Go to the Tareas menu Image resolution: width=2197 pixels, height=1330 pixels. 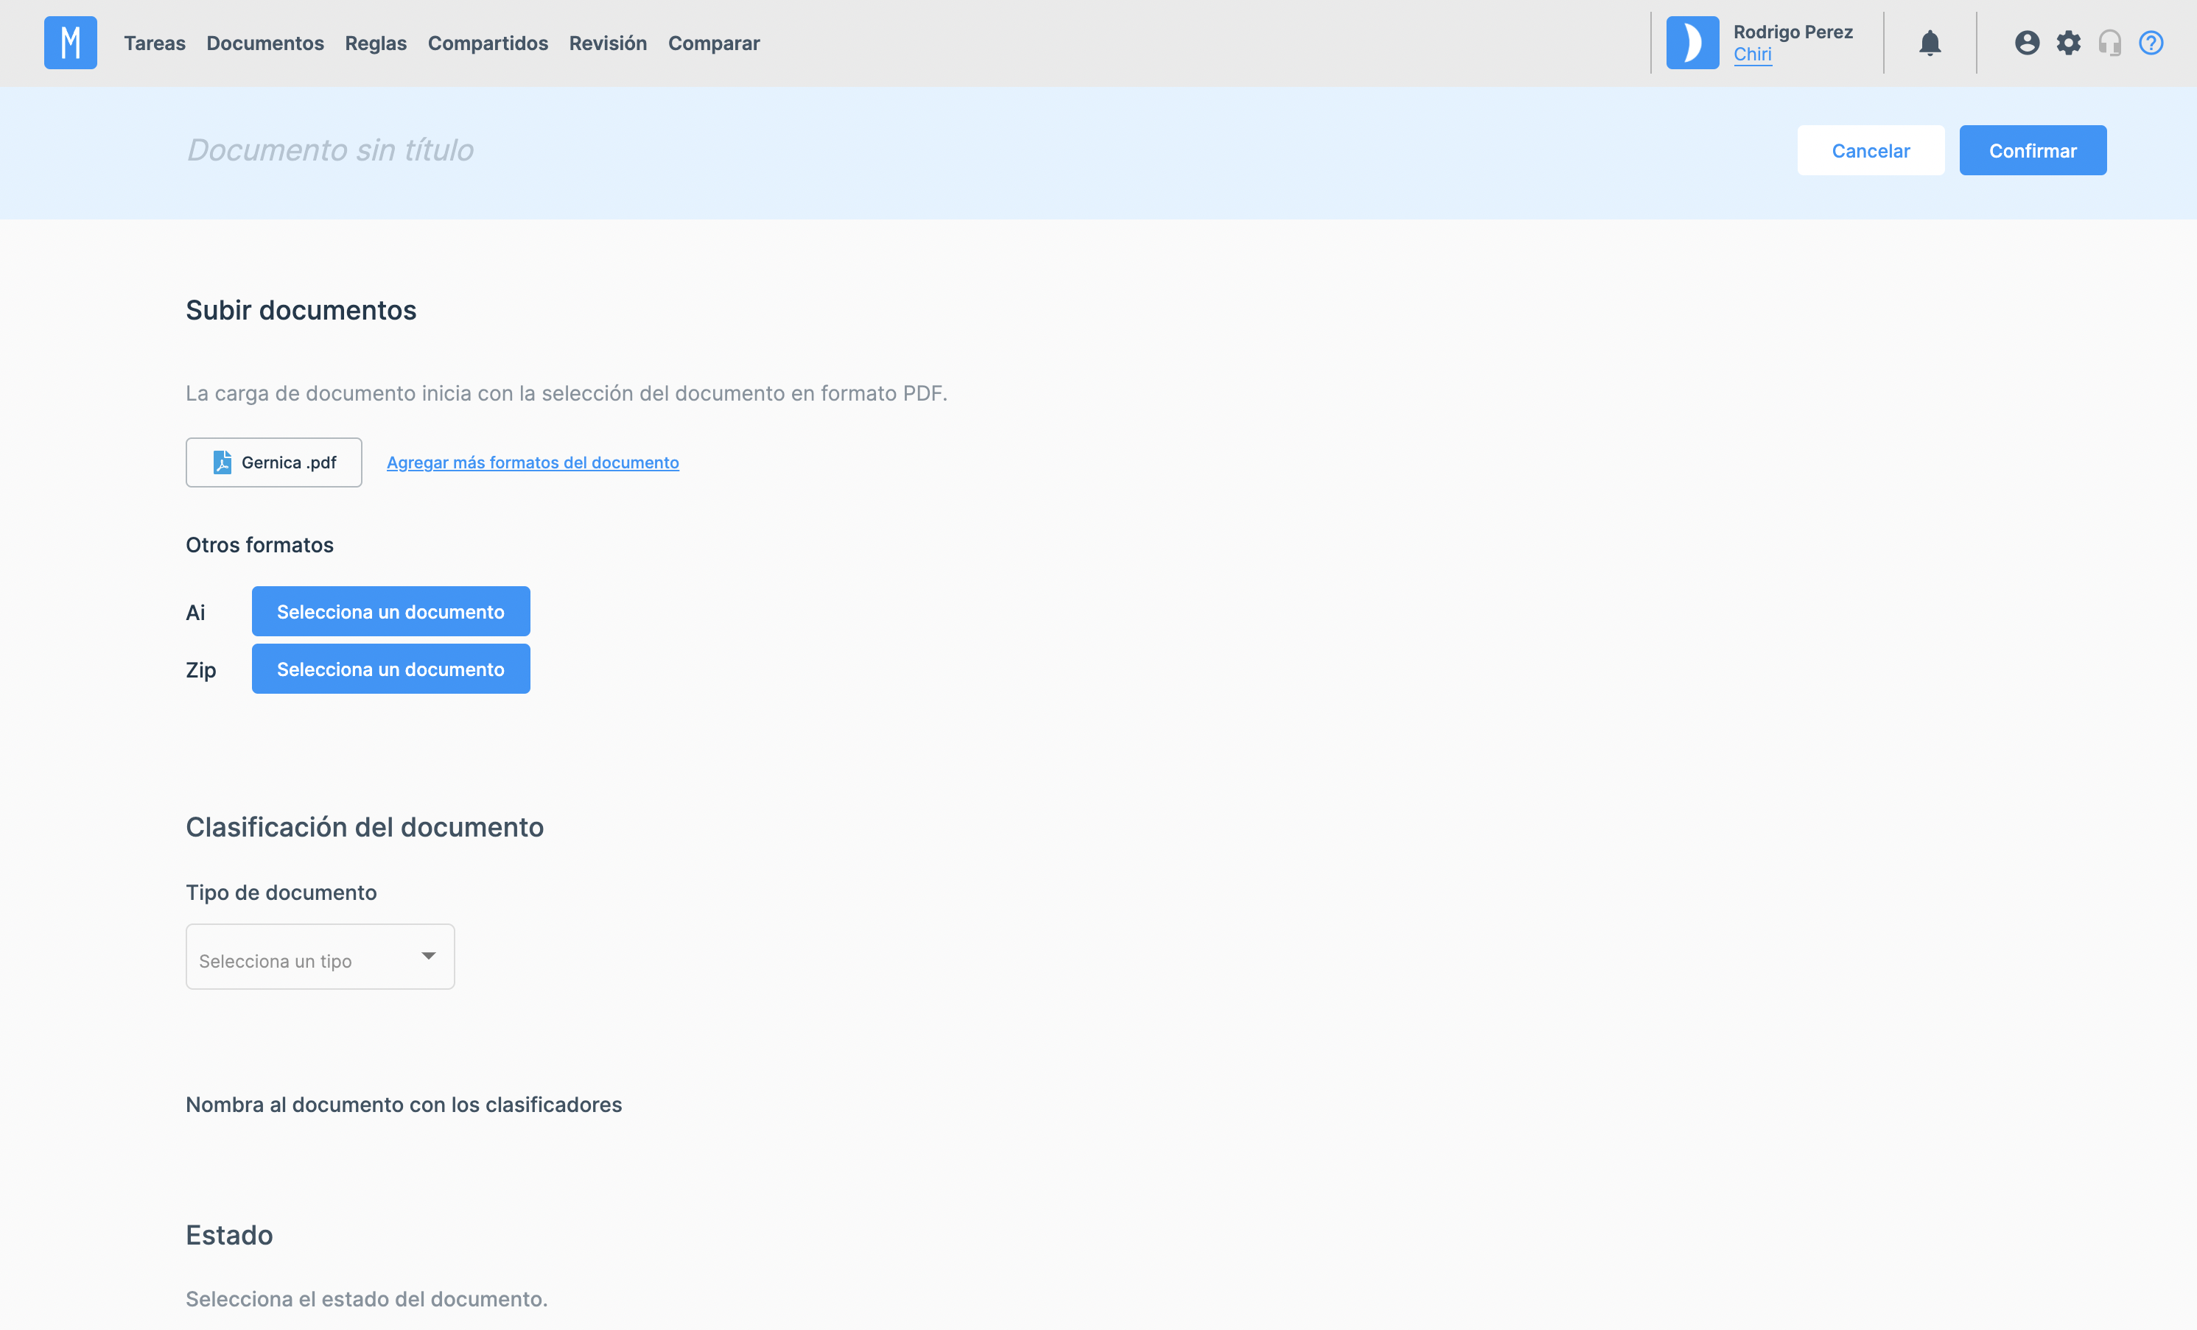(154, 43)
